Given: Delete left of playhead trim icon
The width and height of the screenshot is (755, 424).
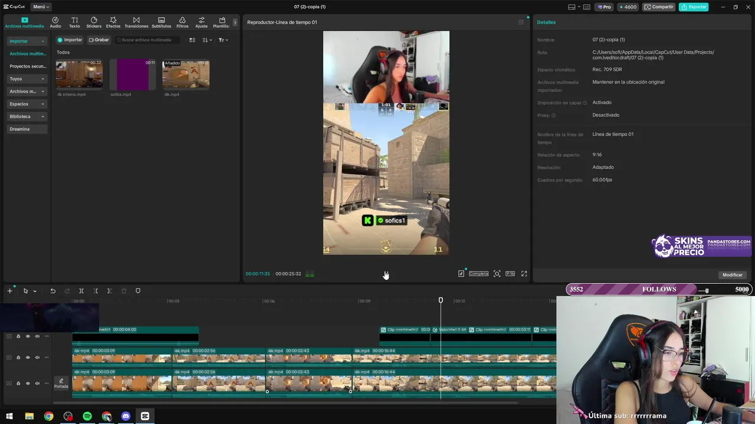Looking at the screenshot, I should coord(96,291).
